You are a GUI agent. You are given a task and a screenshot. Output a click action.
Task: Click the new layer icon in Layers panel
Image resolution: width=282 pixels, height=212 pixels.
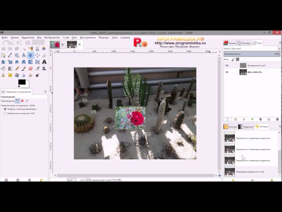(x=227, y=119)
